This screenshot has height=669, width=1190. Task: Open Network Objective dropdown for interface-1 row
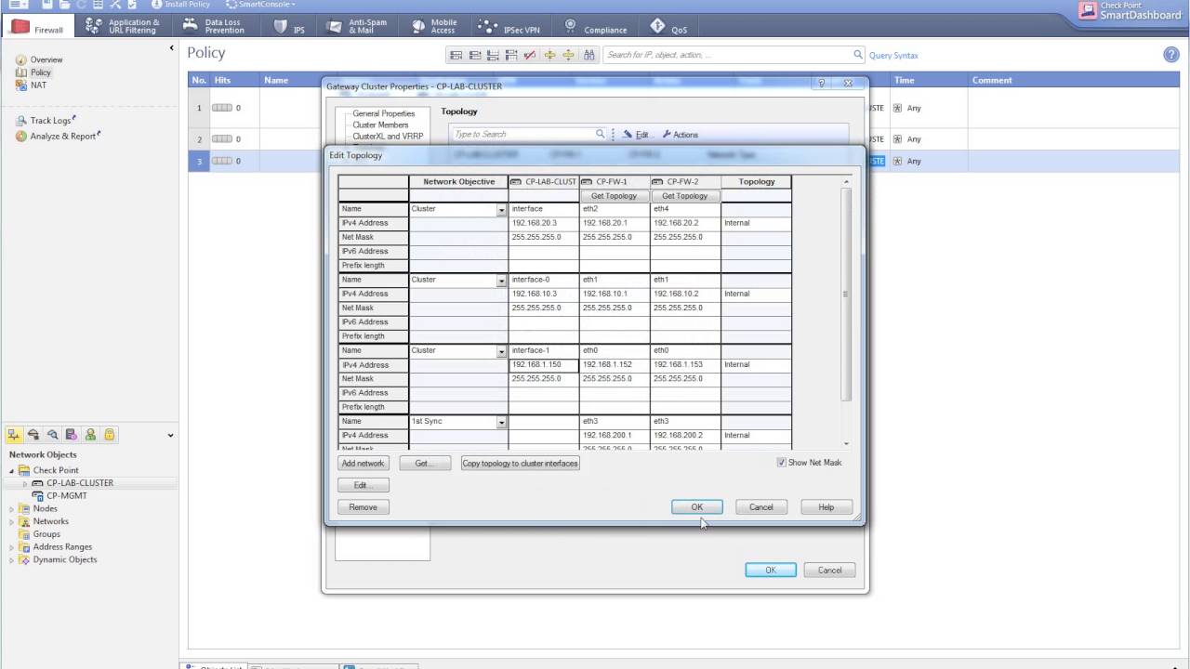tap(501, 351)
